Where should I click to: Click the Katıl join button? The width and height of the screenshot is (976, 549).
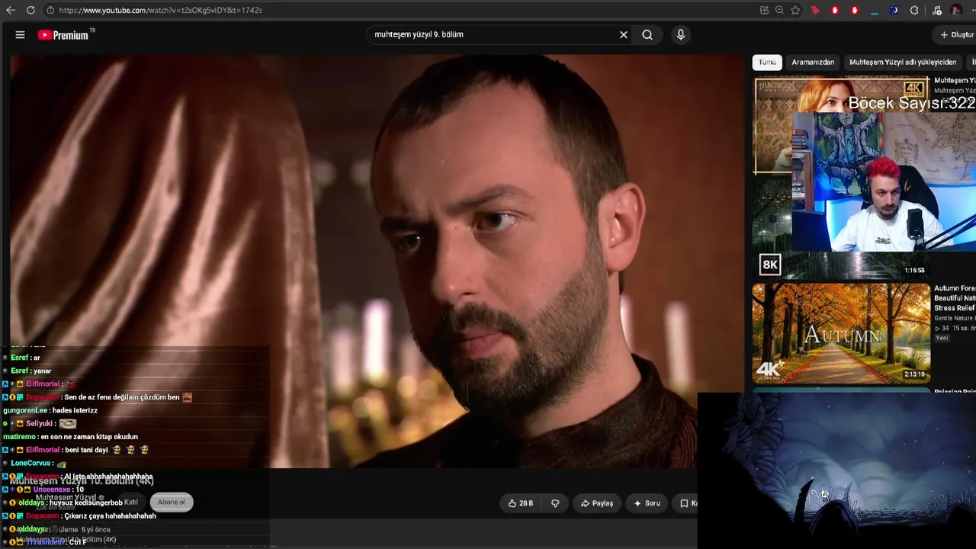click(x=131, y=502)
